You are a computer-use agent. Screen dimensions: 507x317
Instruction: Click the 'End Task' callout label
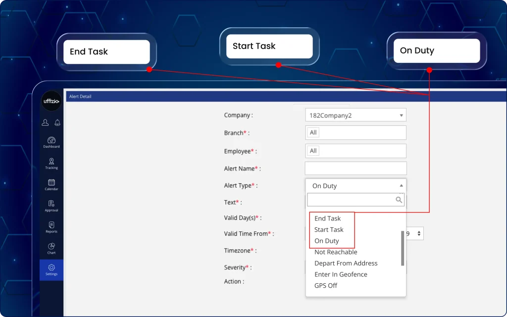pos(89,52)
